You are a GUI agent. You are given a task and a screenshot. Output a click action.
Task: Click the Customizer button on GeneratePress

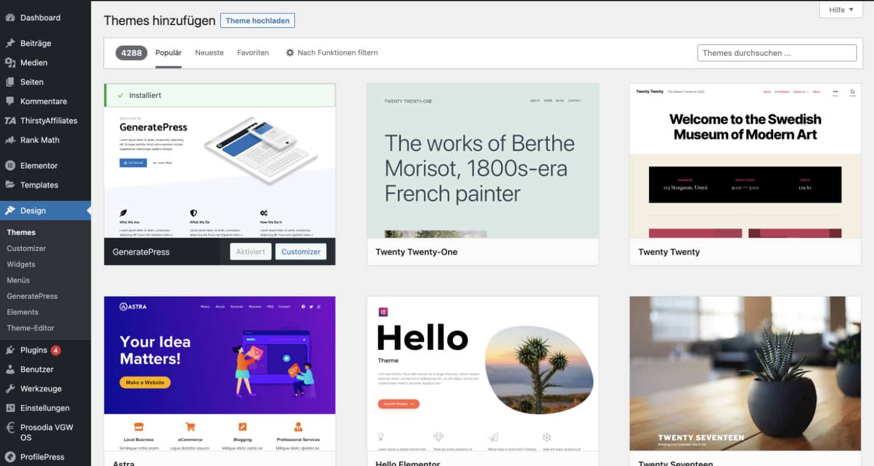tap(301, 252)
